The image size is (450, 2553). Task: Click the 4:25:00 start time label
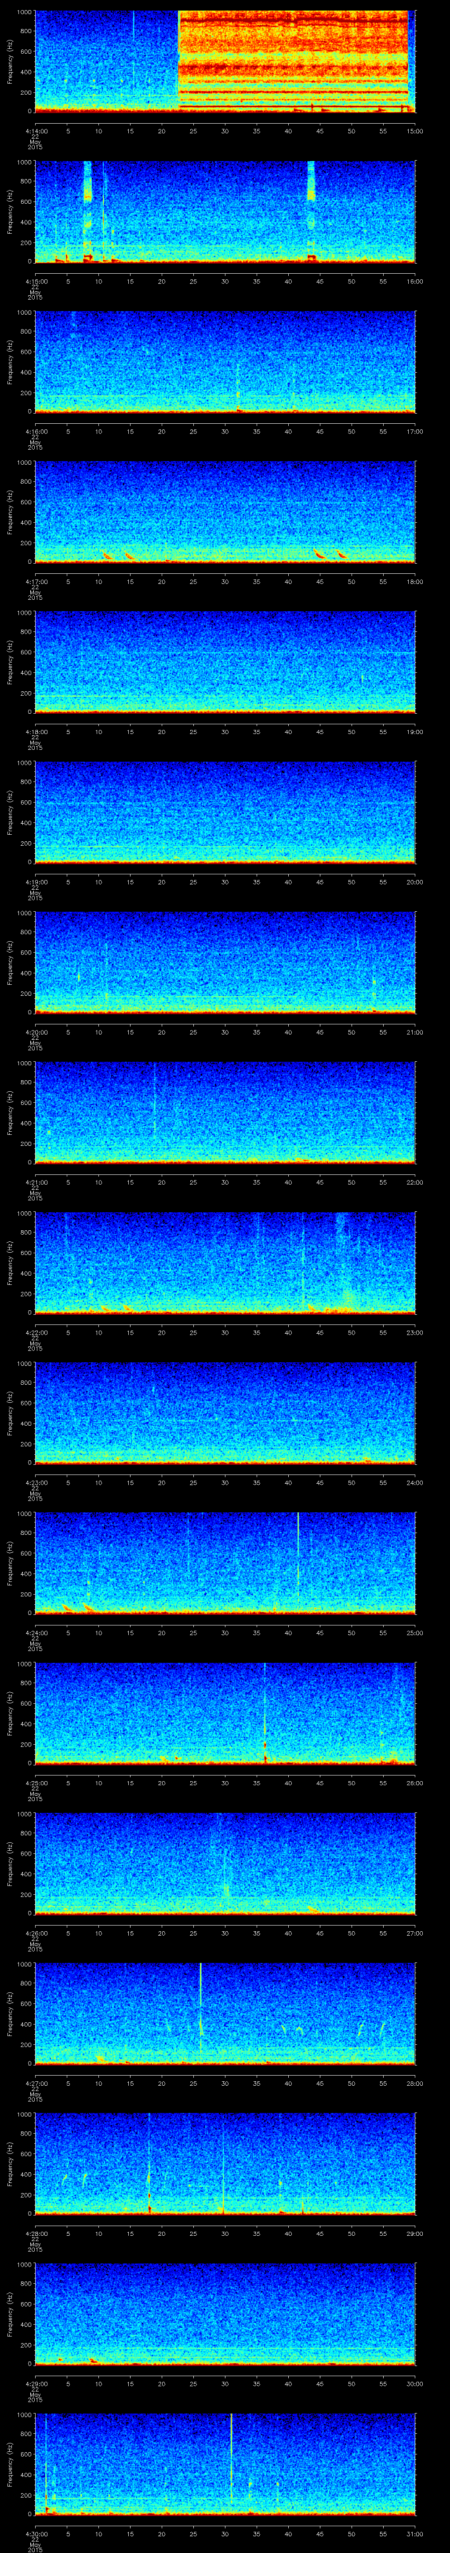click(36, 1782)
